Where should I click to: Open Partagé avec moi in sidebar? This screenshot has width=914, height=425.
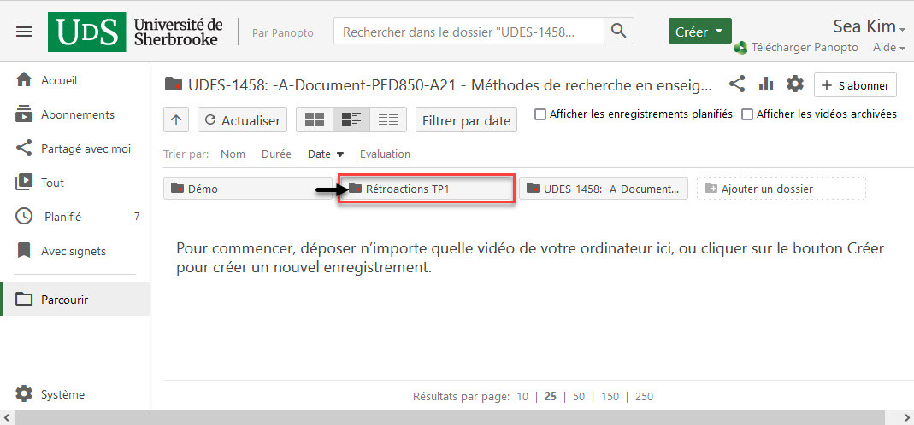tap(86, 148)
